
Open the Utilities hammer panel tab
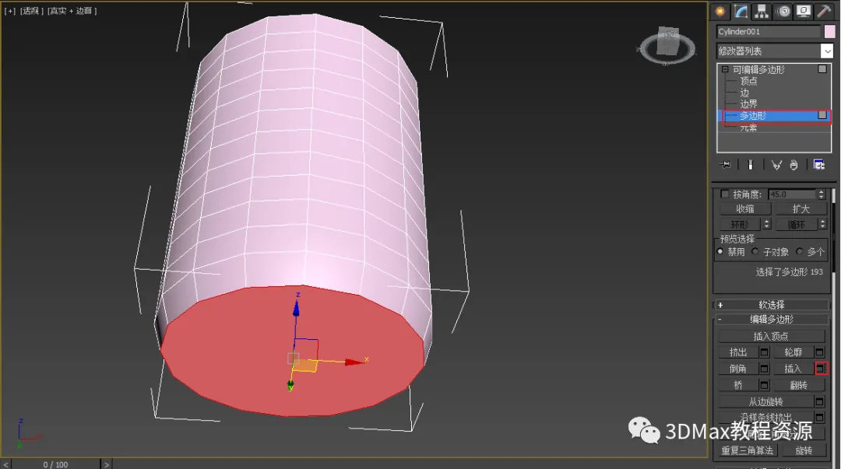point(824,11)
